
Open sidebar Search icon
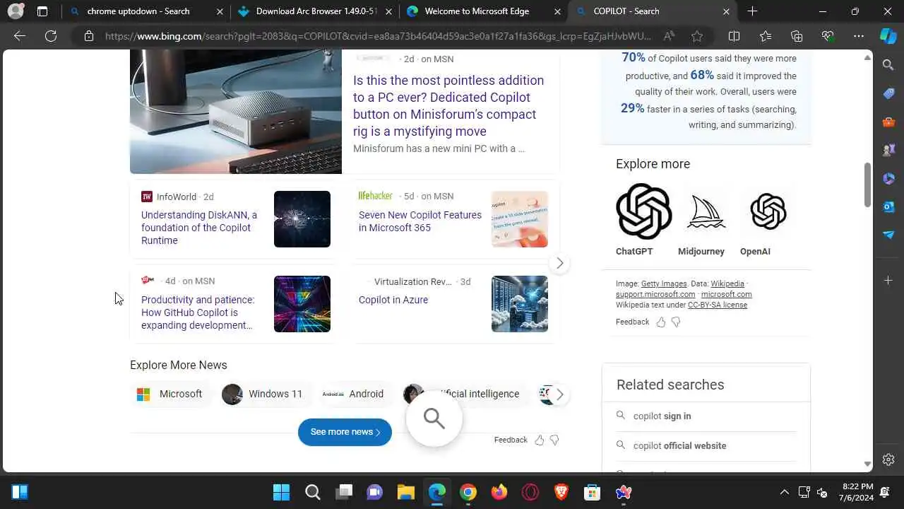pos(888,65)
